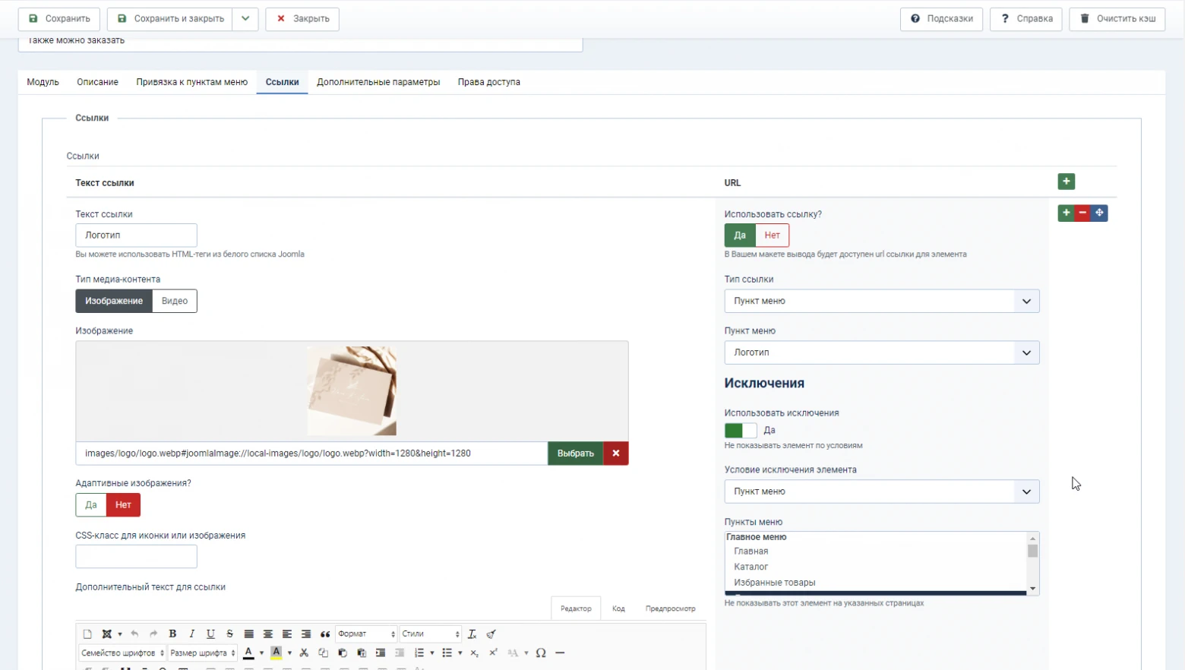1185x670 pixels.
Task: Apply strikethrough formatting in editor
Action: pos(229,634)
